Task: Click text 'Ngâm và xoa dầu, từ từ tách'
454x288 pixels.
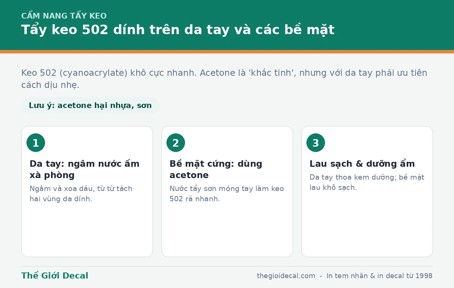Action: click(81, 188)
